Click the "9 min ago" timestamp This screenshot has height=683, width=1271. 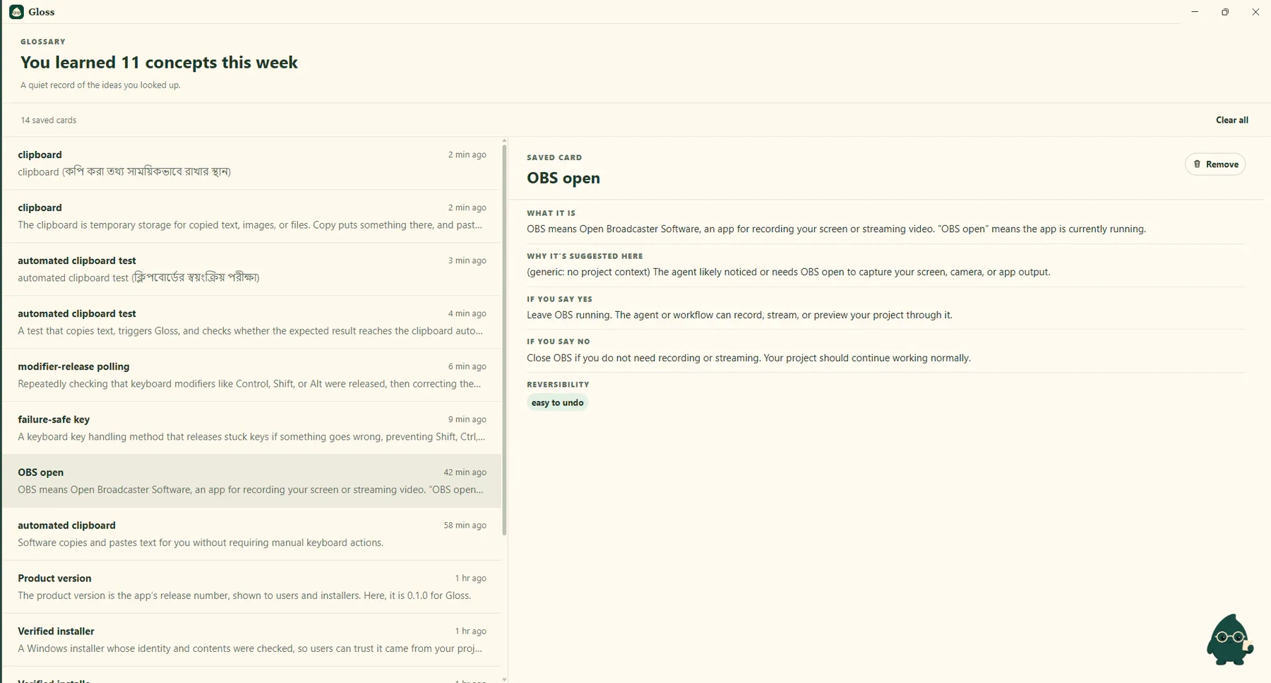[x=467, y=420]
